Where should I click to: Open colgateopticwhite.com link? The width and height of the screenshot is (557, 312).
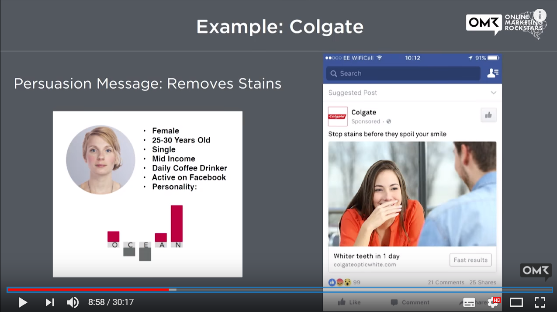[365, 264]
